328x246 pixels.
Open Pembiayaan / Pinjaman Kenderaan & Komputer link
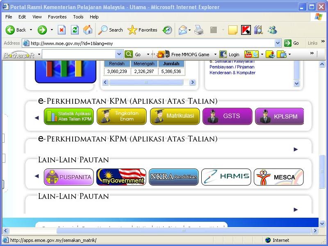[x=232, y=70]
